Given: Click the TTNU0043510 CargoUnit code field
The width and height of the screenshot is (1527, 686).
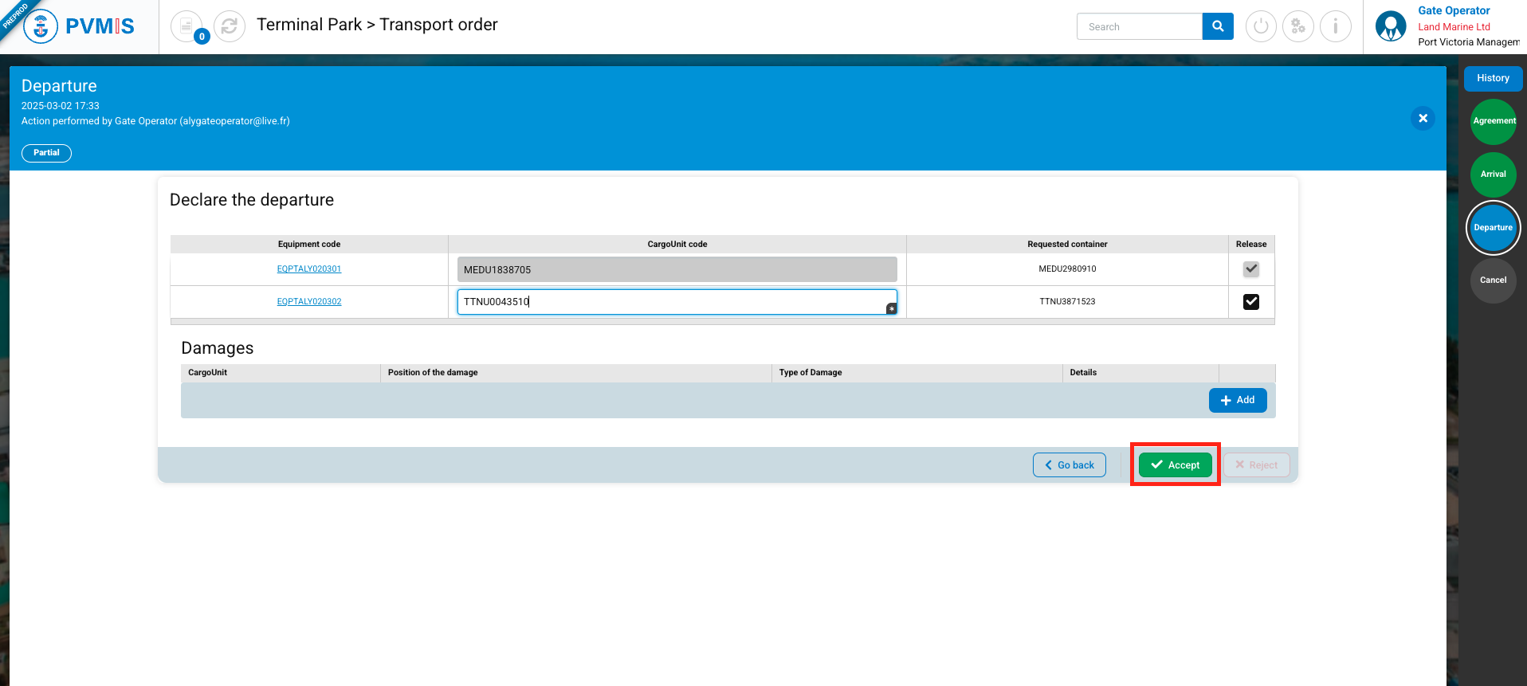Looking at the screenshot, I should [x=676, y=302].
